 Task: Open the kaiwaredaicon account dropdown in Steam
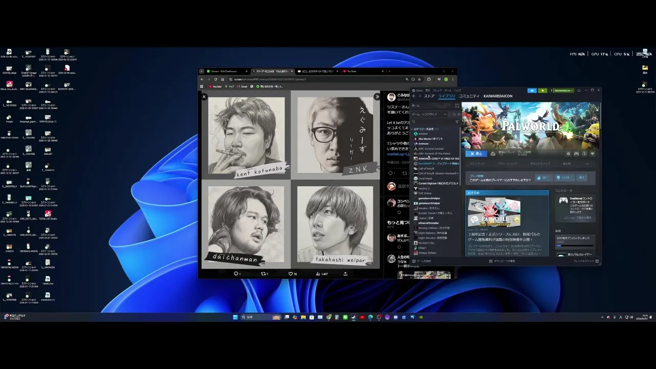coord(564,91)
